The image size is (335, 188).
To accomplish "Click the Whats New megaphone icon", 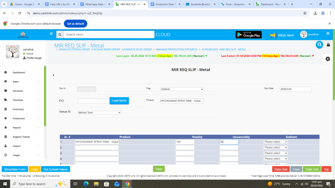I will pos(273,35).
